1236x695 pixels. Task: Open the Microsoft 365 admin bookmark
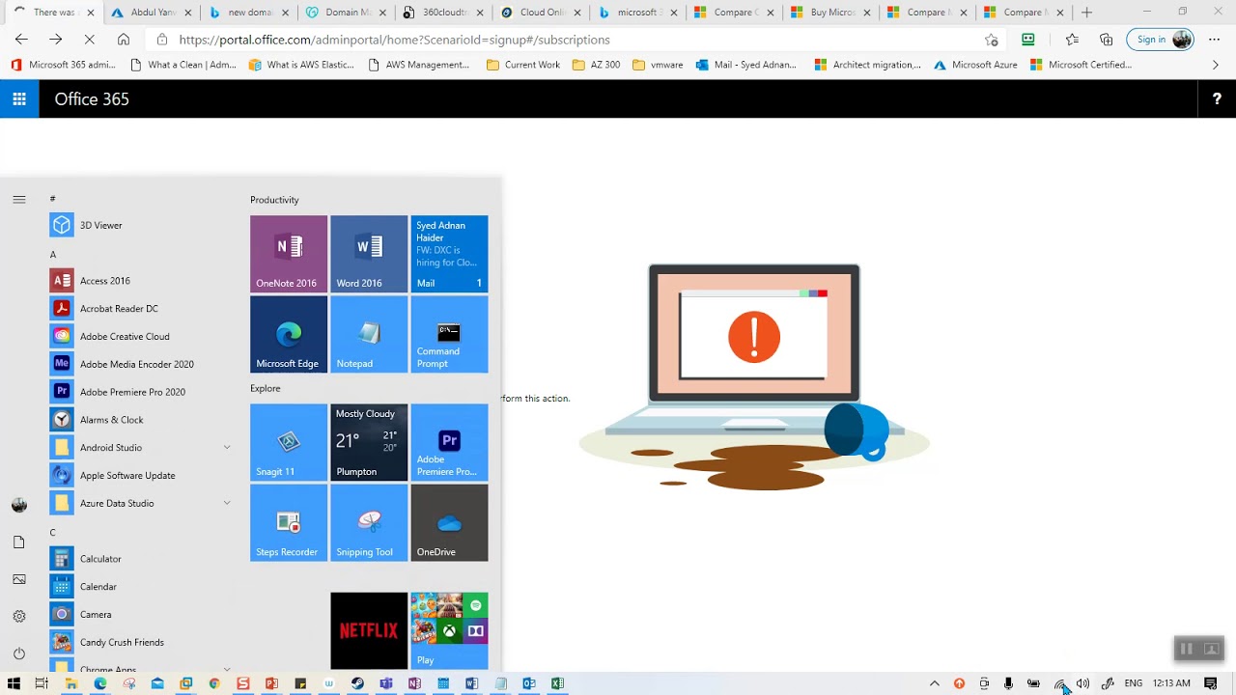[64, 65]
